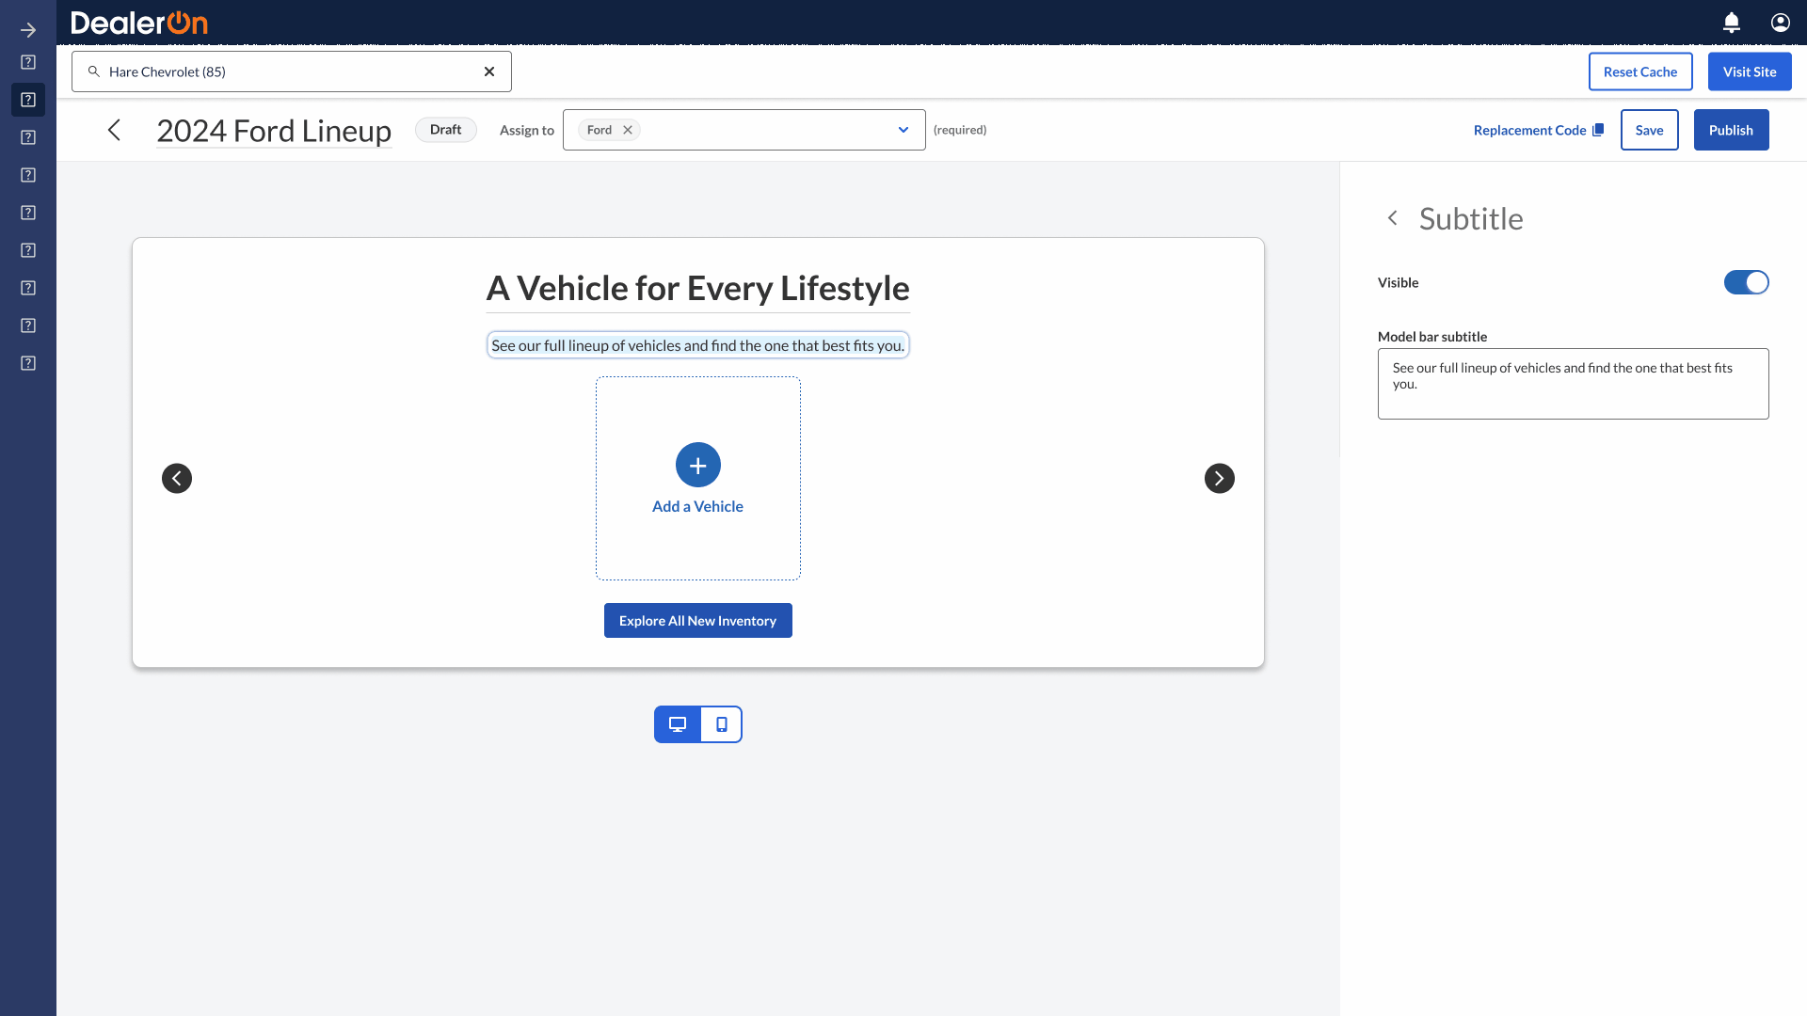Open the third sidebar menu icon

(28, 137)
